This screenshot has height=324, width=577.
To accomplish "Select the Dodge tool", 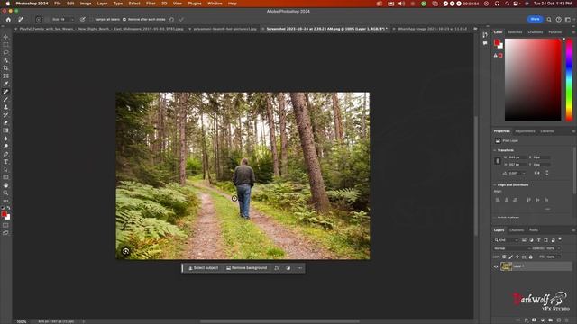I will 5,146.
